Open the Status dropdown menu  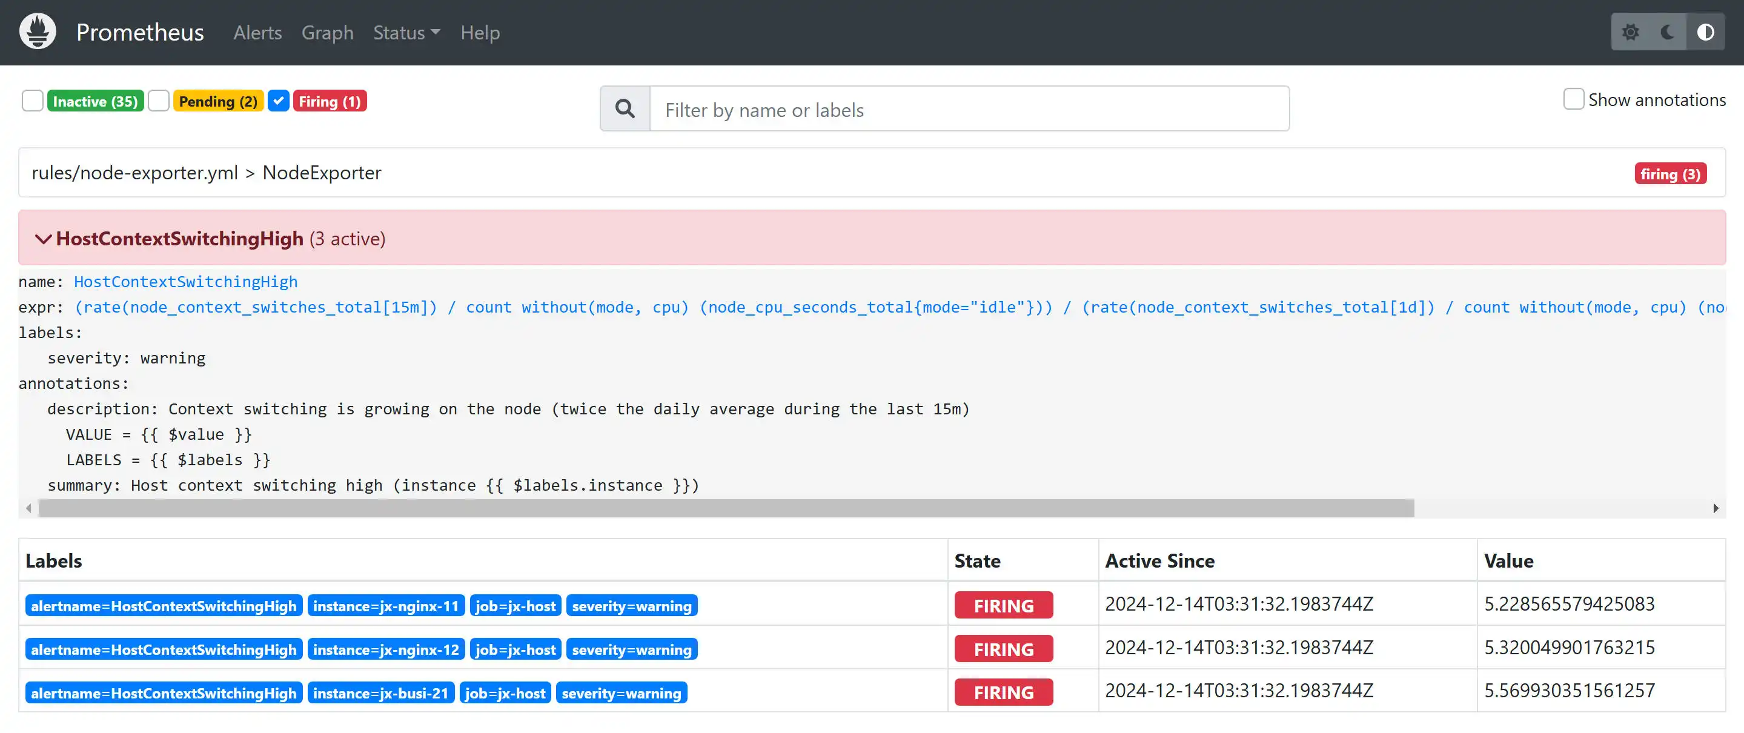coord(406,33)
